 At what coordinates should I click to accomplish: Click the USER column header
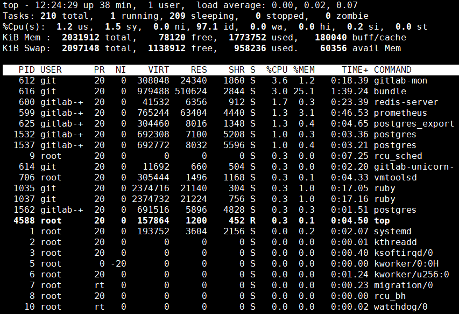coord(51,70)
